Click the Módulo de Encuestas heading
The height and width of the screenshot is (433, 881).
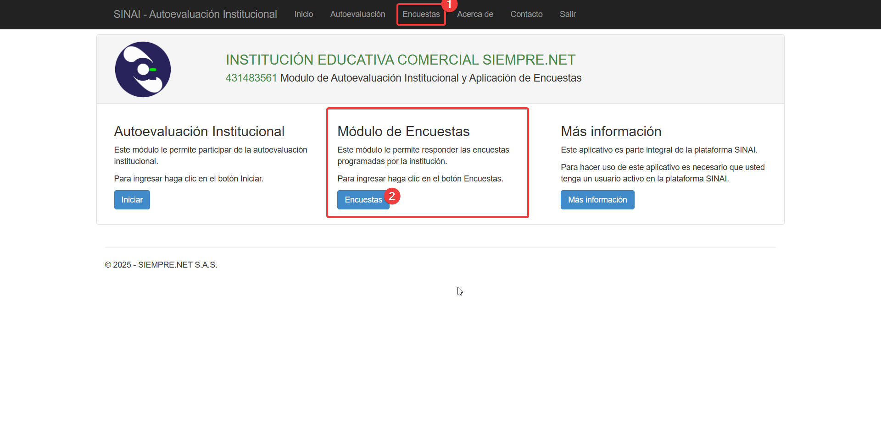(x=403, y=132)
